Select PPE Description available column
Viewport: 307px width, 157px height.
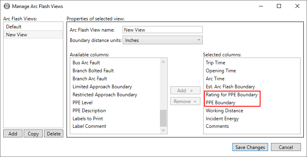coord(89,111)
